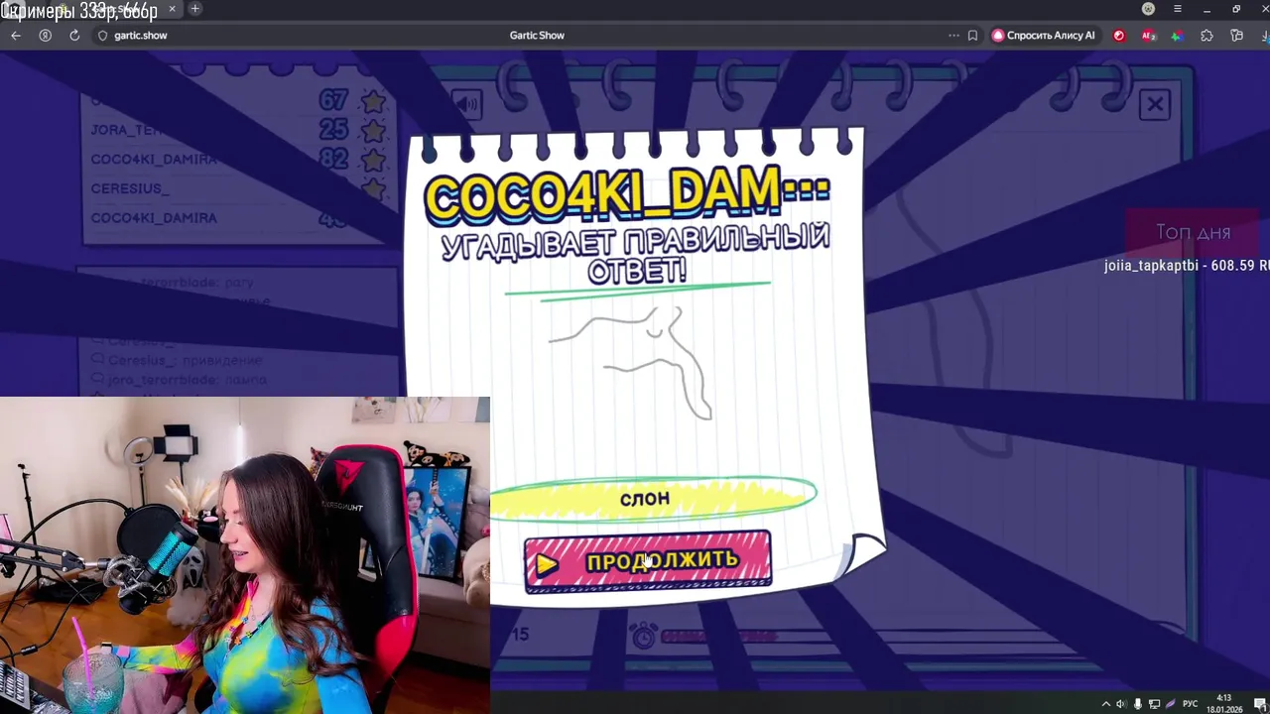
Task: Click the Gartic Show page title
Action: point(537,35)
